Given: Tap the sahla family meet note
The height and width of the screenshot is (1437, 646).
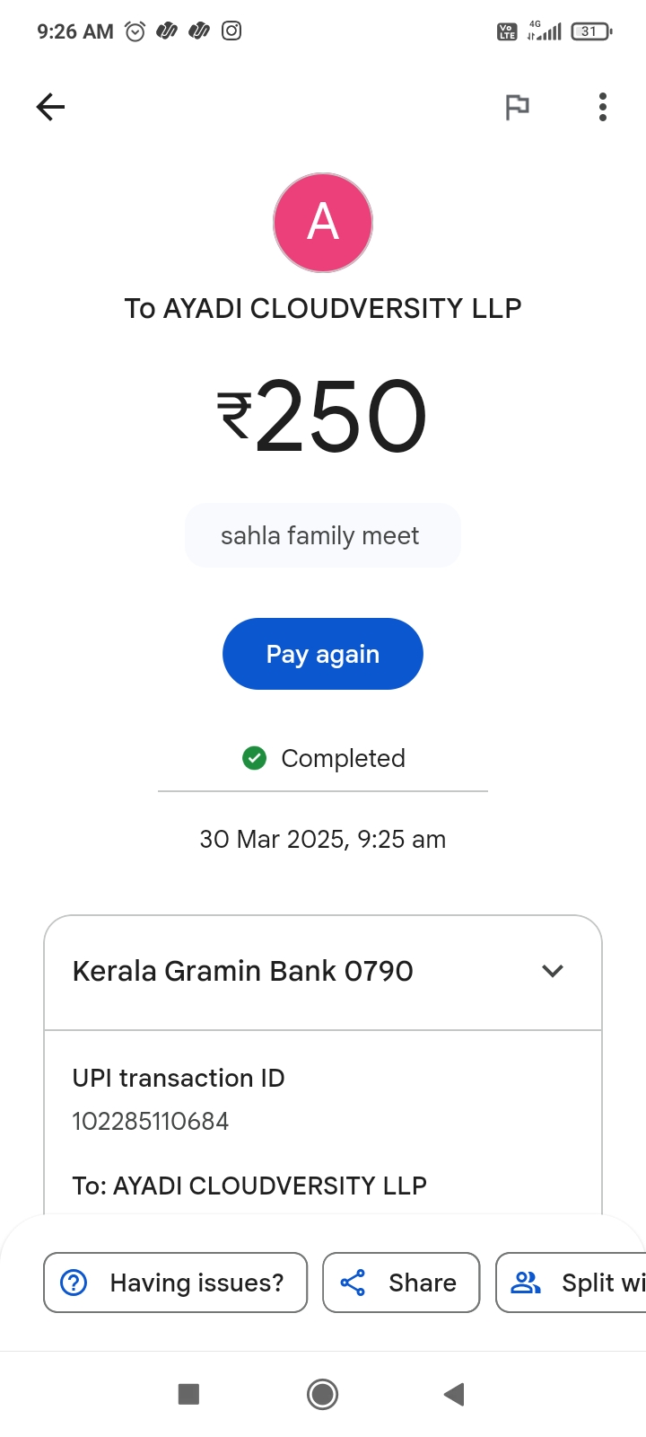Looking at the screenshot, I should 320,536.
